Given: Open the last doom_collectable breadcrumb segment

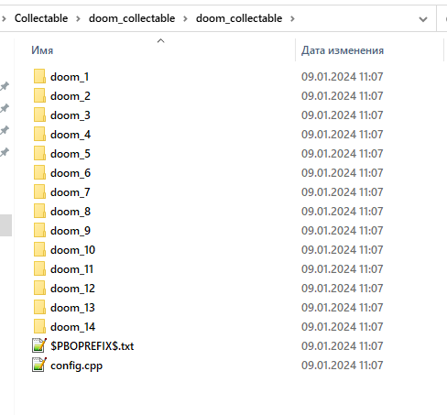Looking at the screenshot, I should [x=239, y=18].
